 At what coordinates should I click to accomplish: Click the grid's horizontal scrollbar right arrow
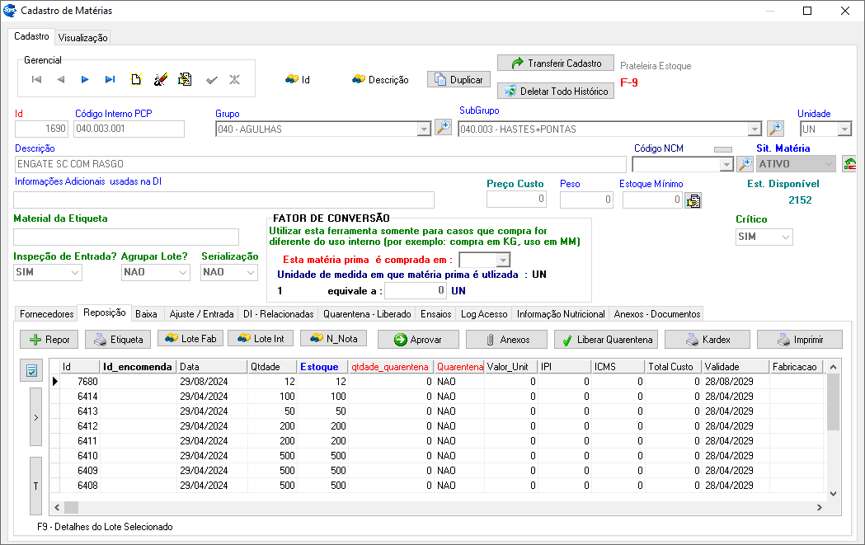click(819, 508)
